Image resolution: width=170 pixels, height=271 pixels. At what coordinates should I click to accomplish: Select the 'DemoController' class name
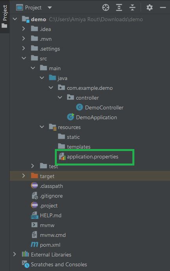[x=104, y=107]
